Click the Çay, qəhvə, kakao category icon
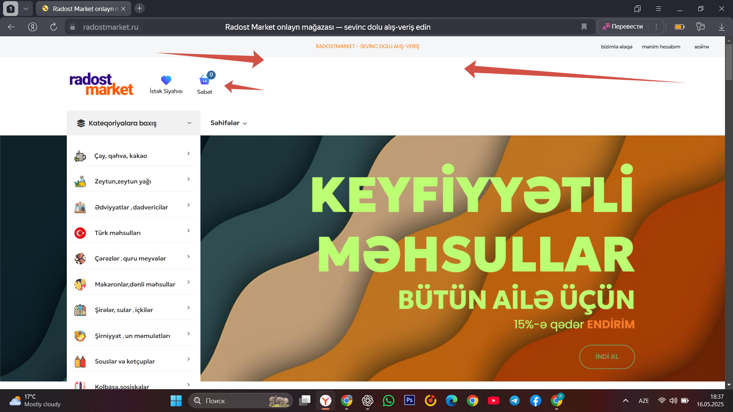 (80, 156)
